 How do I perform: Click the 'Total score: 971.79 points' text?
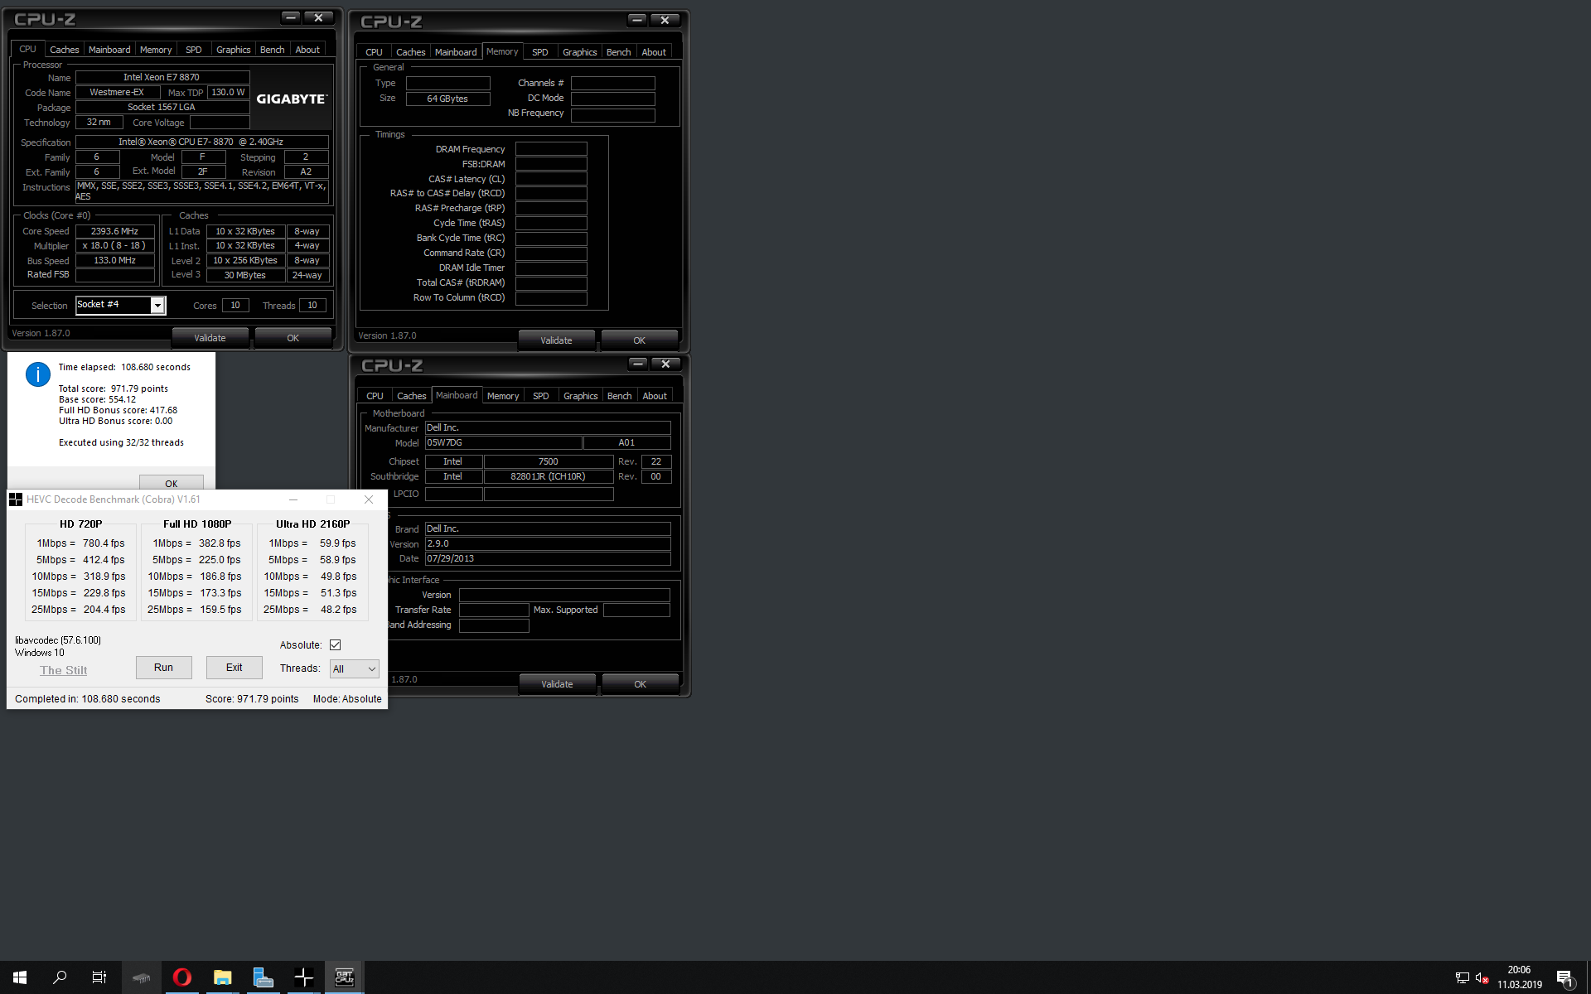[x=114, y=388]
